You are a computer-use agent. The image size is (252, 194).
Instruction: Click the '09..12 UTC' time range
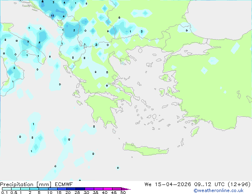click(x=209, y=184)
